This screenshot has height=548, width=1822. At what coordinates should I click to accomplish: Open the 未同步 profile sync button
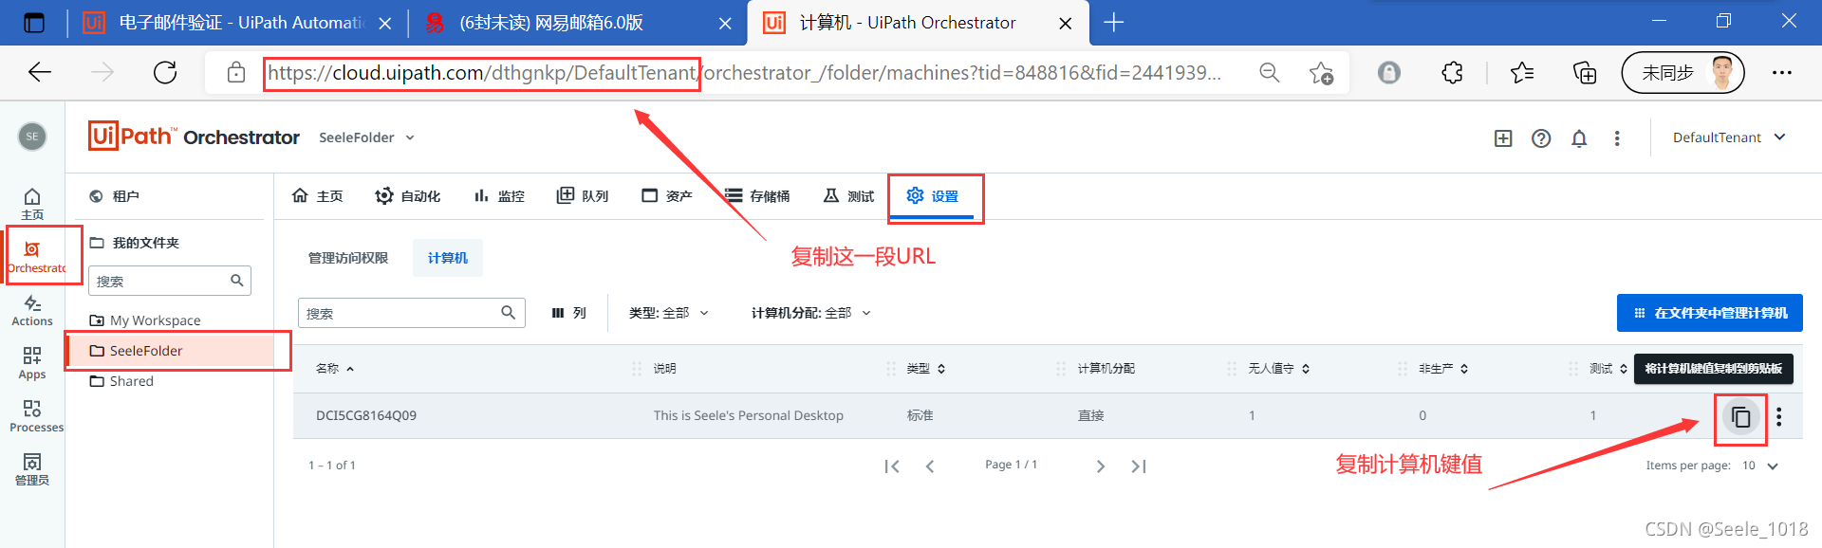1683,73
